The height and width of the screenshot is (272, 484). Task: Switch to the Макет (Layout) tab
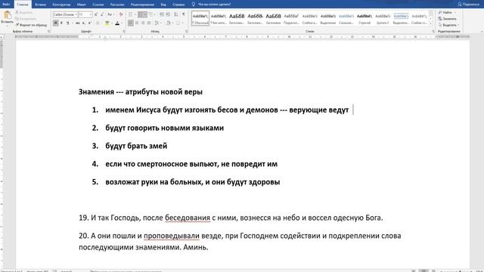[x=82, y=5]
